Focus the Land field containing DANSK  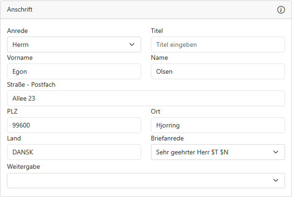click(74, 152)
